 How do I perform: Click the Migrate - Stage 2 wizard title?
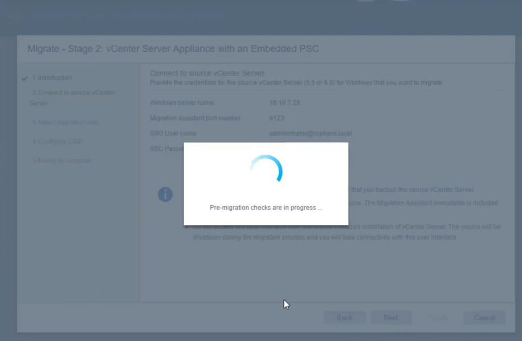tap(173, 48)
